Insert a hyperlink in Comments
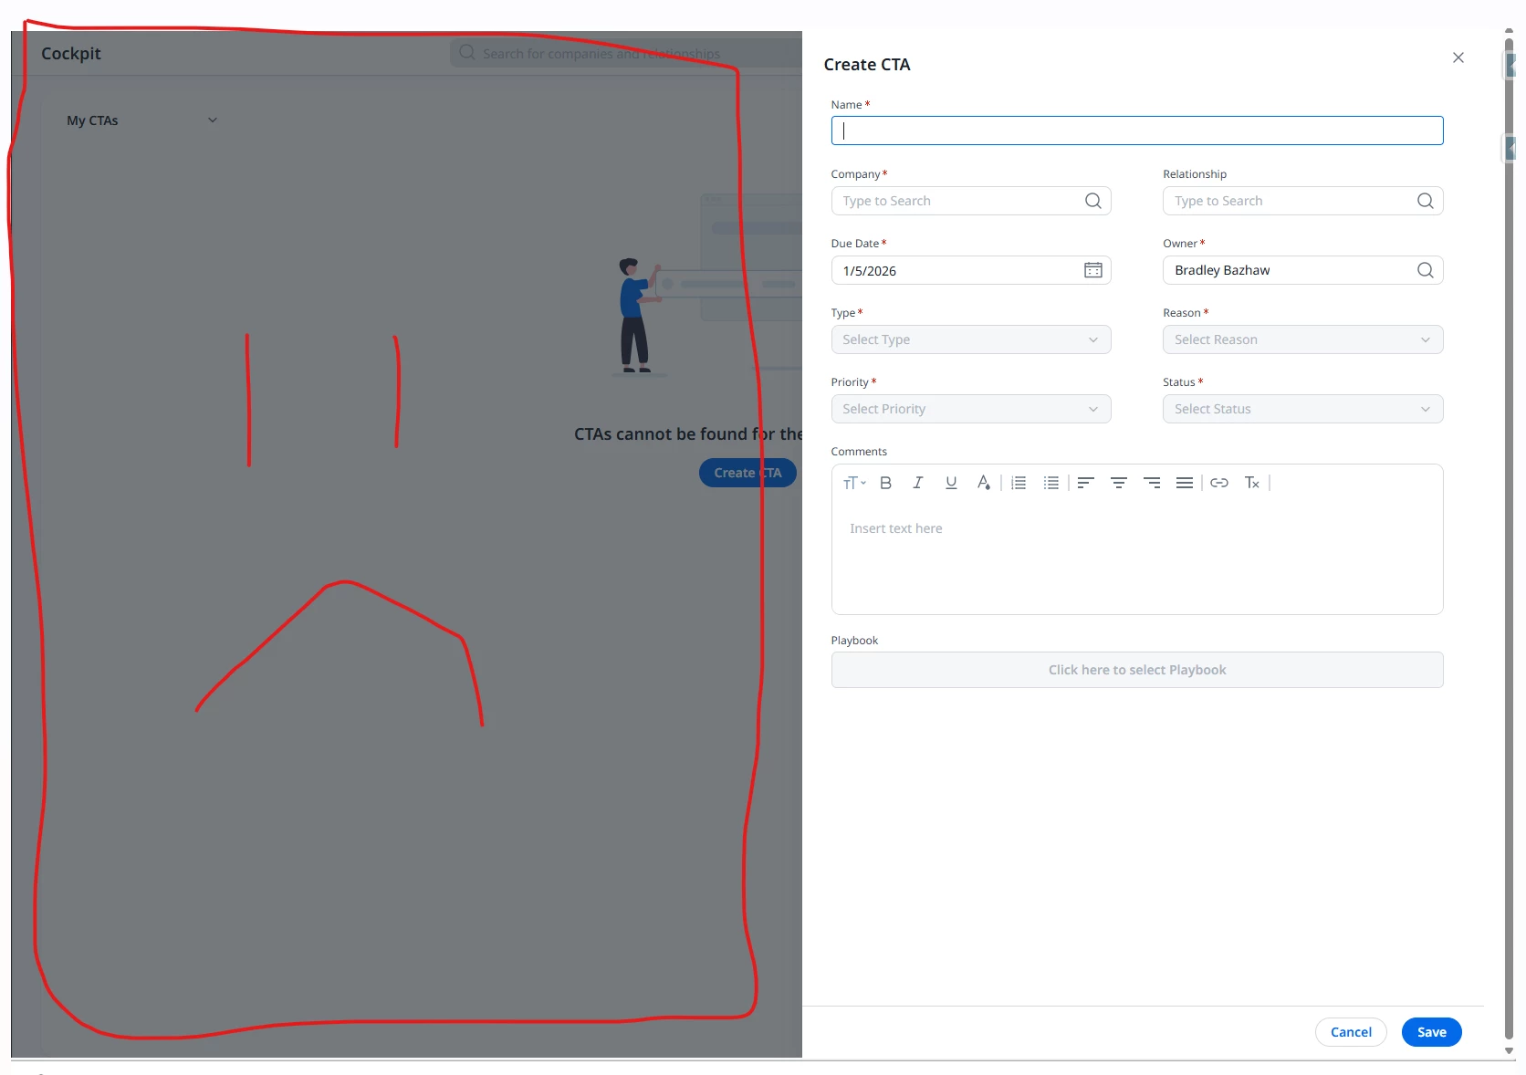Image resolution: width=1526 pixels, height=1075 pixels. pyautogui.click(x=1219, y=483)
